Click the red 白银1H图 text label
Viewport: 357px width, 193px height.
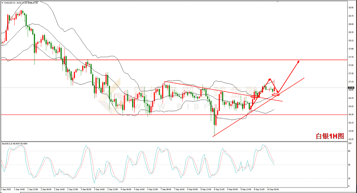tap(330, 136)
